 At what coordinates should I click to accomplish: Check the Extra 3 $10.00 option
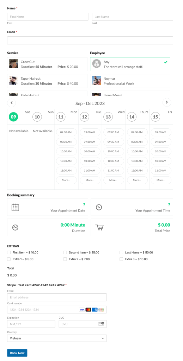click(x=121, y=259)
